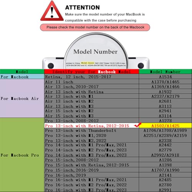Click the 'Pro 14-inch with M1 Pro/Max, 2021' row
The width and height of the screenshot is (192, 192).
[91, 145]
